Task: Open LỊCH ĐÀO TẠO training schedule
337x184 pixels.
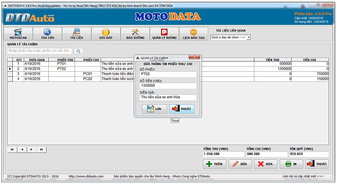Action: pos(194,34)
